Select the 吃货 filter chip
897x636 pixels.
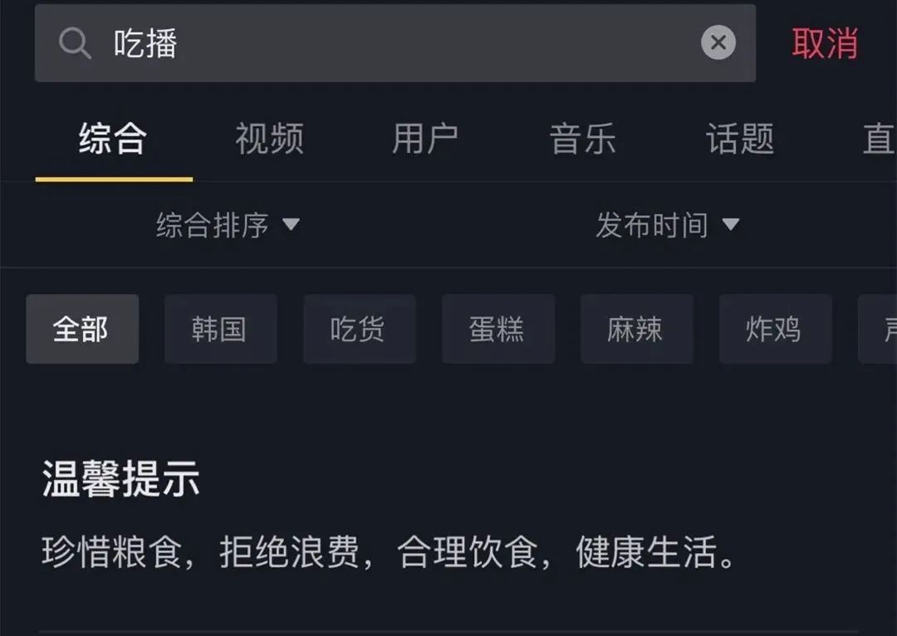click(360, 329)
